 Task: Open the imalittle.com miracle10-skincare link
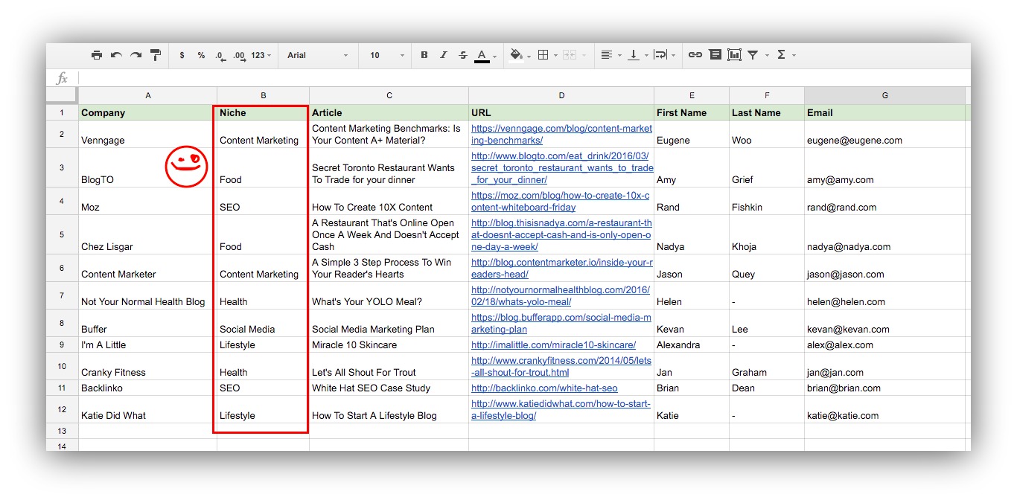(553, 345)
